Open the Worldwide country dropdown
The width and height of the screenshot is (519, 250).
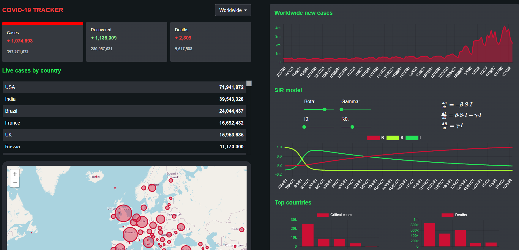click(233, 10)
